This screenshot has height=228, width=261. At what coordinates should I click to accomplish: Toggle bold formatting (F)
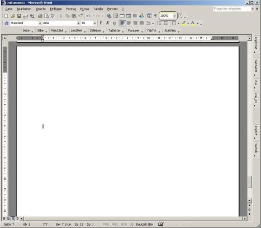[101, 23]
